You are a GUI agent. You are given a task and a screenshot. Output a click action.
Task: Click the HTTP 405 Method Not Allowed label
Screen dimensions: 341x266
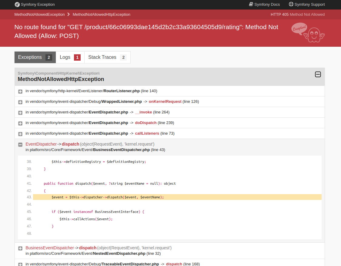(298, 14)
